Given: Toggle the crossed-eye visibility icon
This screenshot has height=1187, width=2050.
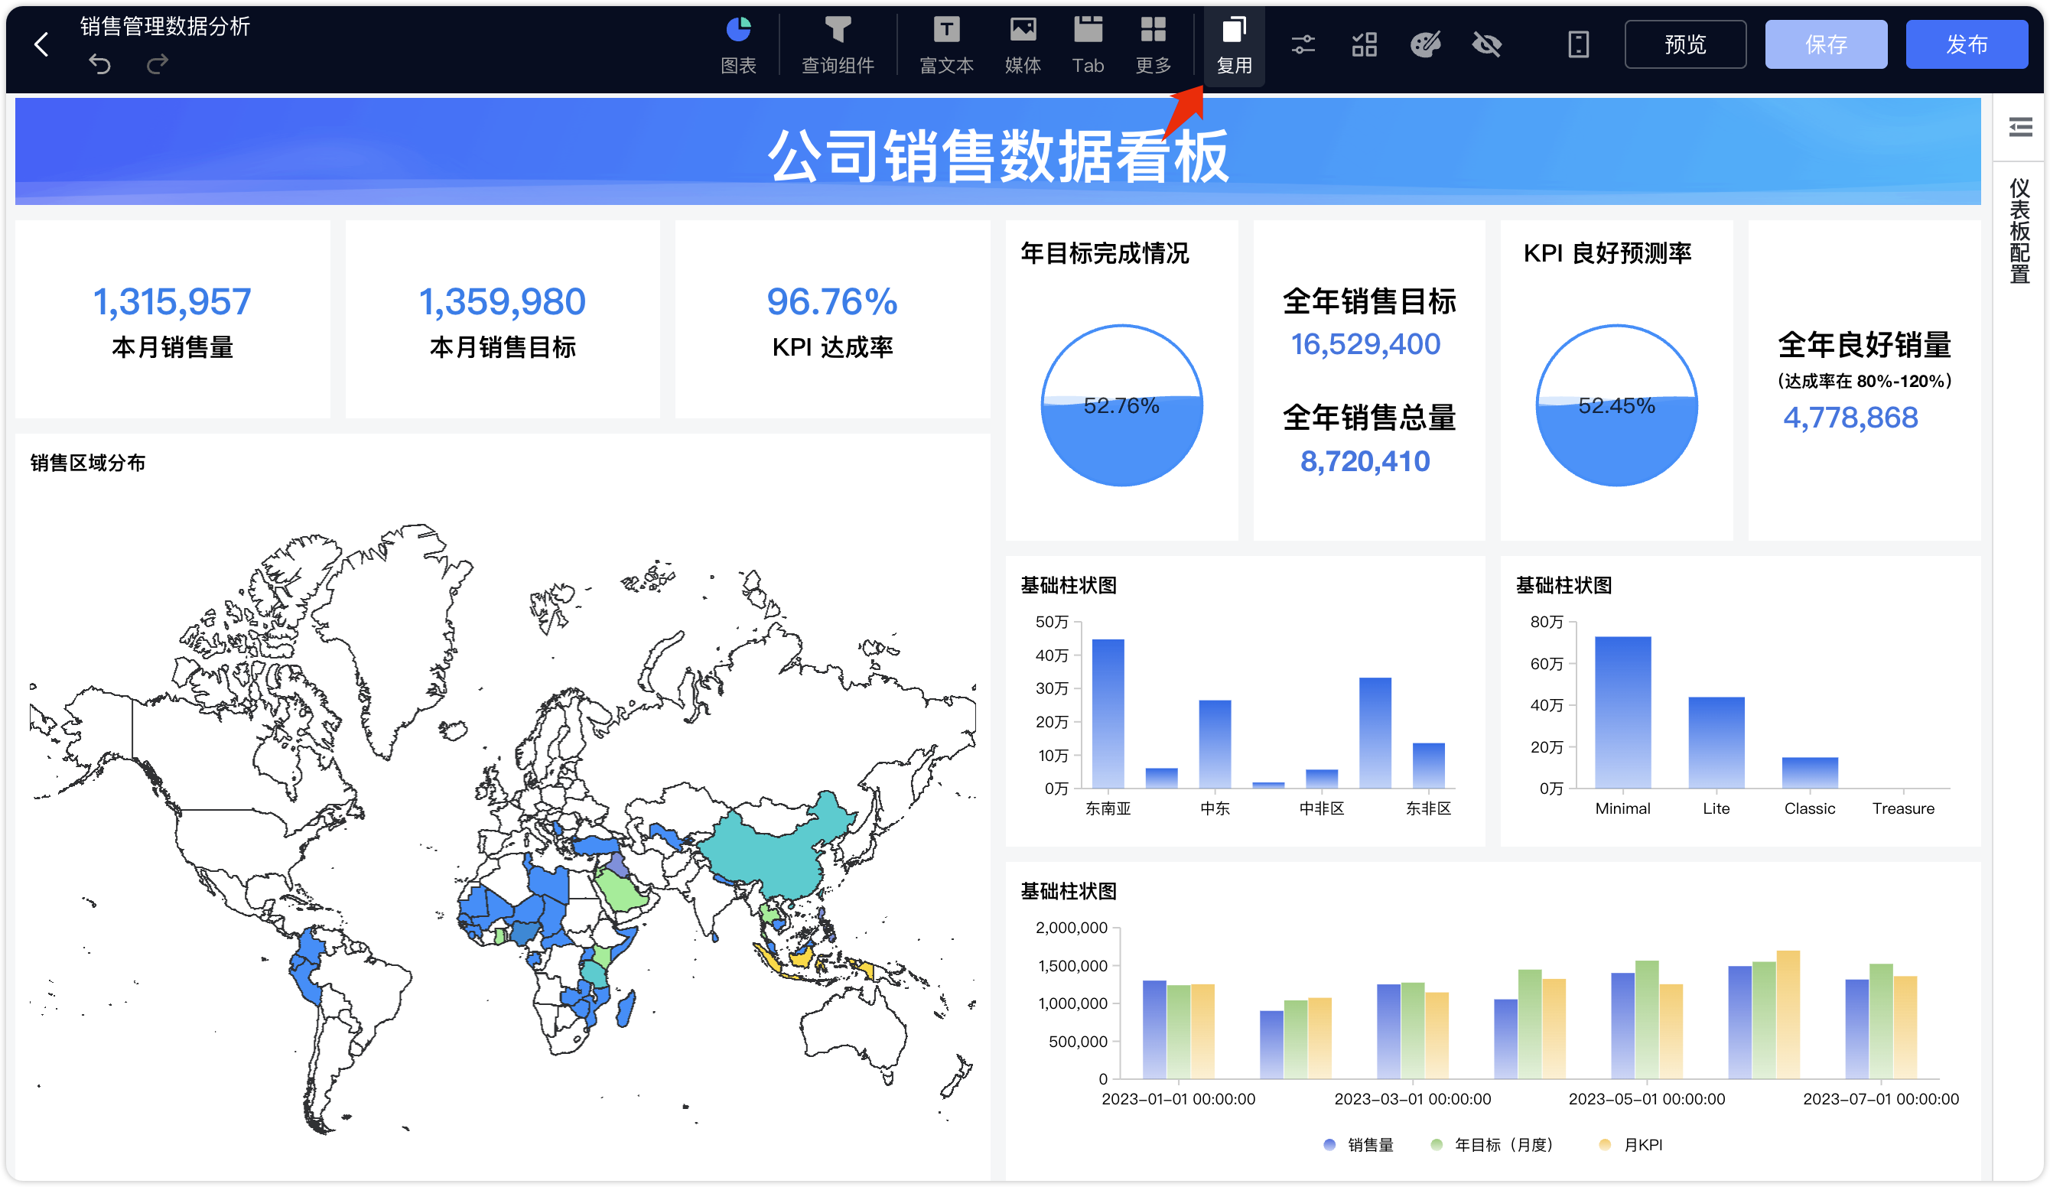Looking at the screenshot, I should (1487, 44).
